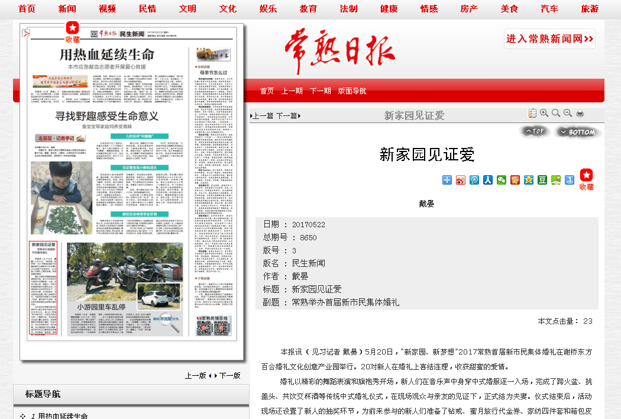
Task: Open 新闻 in top navigation
Action: pyautogui.click(x=67, y=9)
